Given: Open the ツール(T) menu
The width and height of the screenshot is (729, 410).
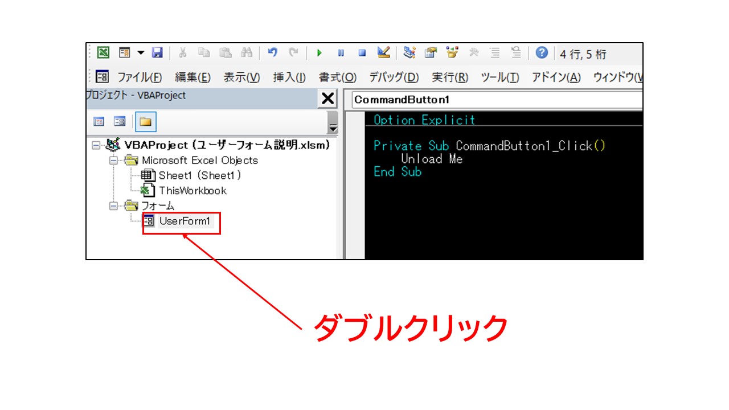Looking at the screenshot, I should point(500,77).
